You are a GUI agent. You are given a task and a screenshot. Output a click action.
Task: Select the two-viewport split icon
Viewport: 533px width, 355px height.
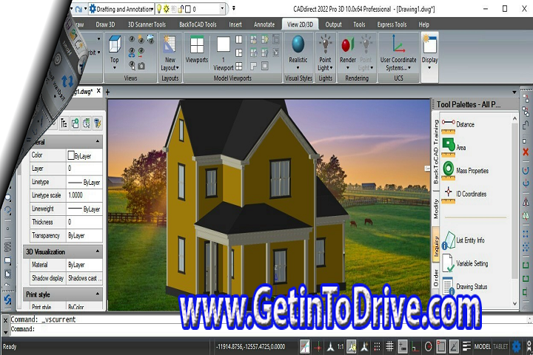[x=239, y=39]
